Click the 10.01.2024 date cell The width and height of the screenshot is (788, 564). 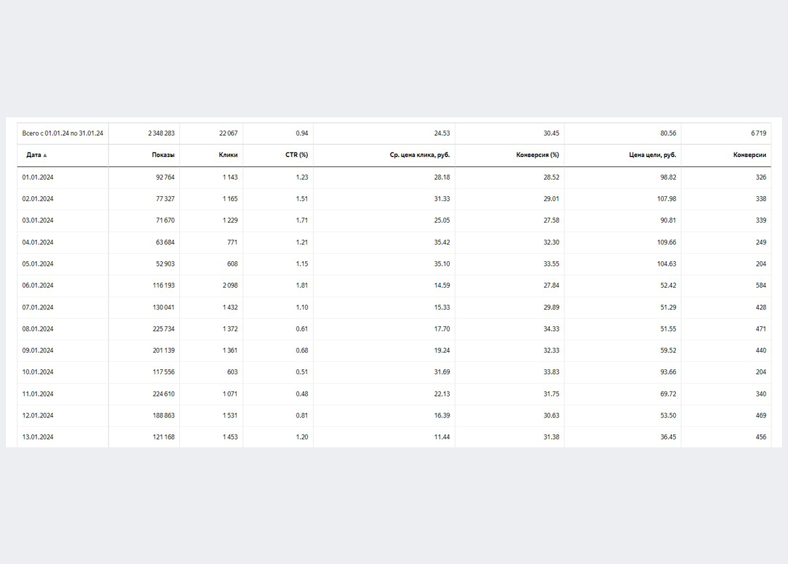(x=37, y=372)
